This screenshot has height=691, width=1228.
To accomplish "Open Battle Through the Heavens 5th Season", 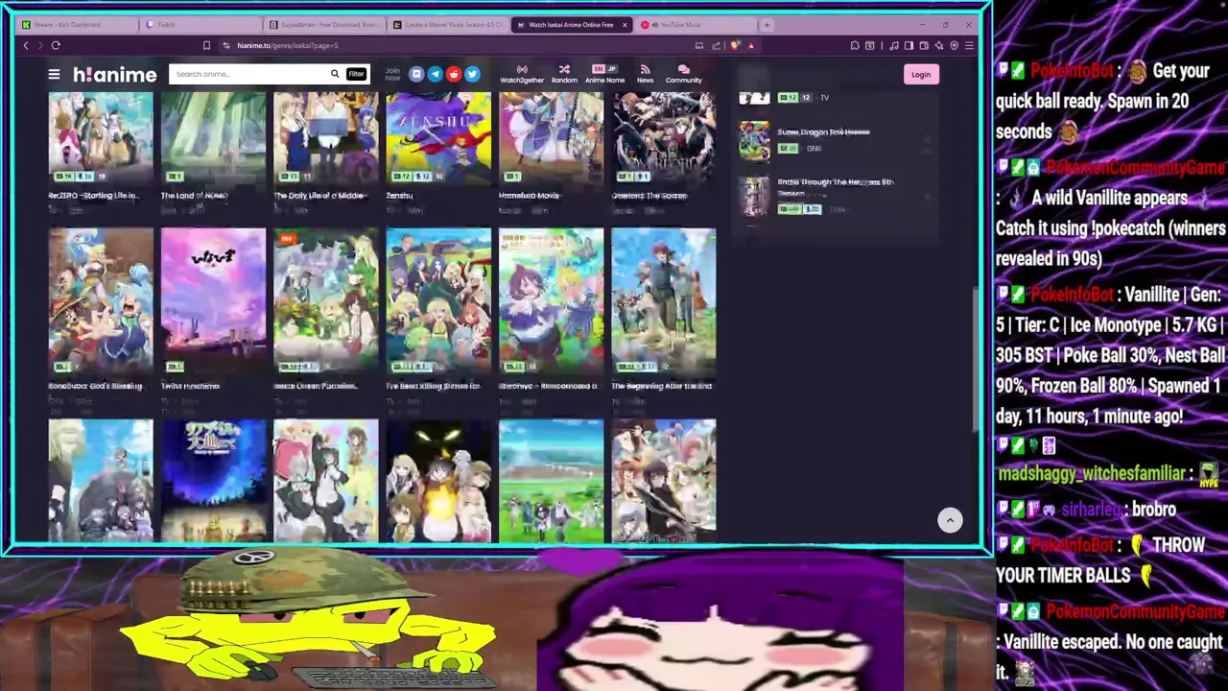I will pyautogui.click(x=835, y=186).
